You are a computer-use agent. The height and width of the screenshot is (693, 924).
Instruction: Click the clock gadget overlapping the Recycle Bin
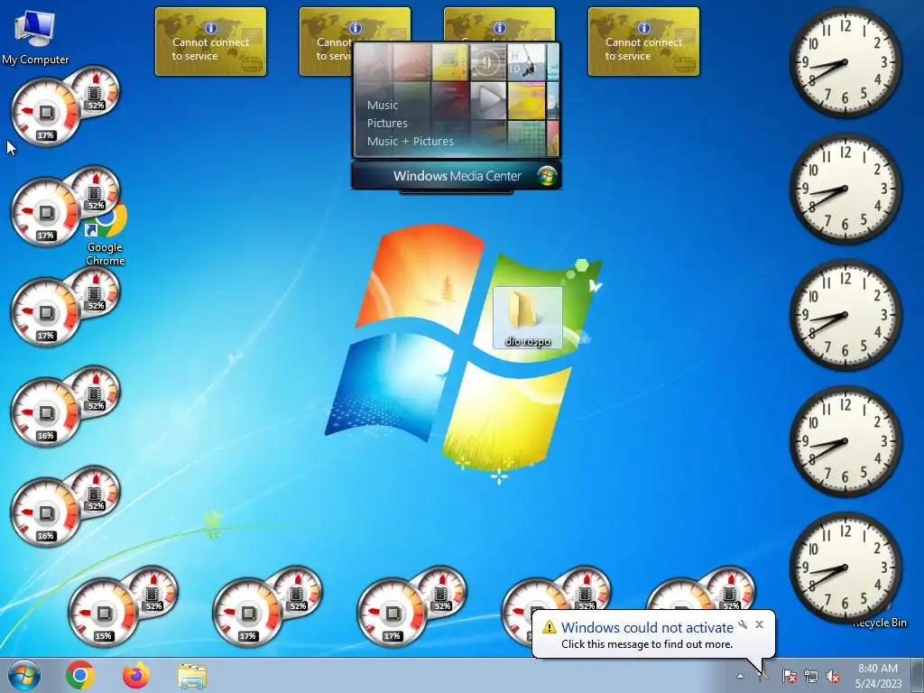845,568
